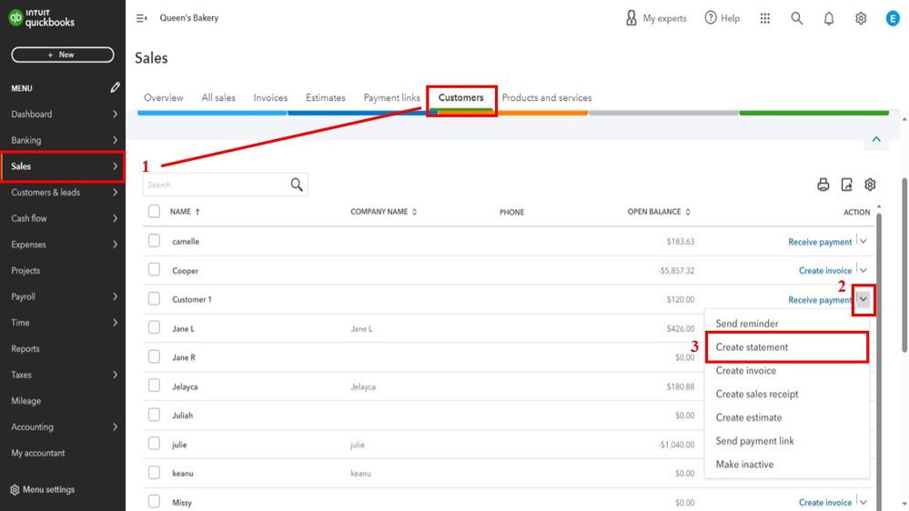This screenshot has height=511, width=909.
Task: Switch to the All sales tab
Action: (218, 98)
